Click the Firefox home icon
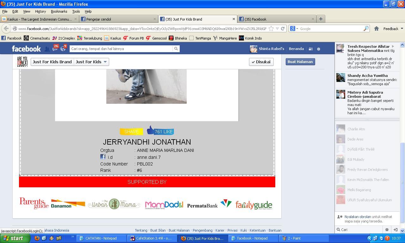This screenshot has width=405, height=243. click(x=376, y=28)
